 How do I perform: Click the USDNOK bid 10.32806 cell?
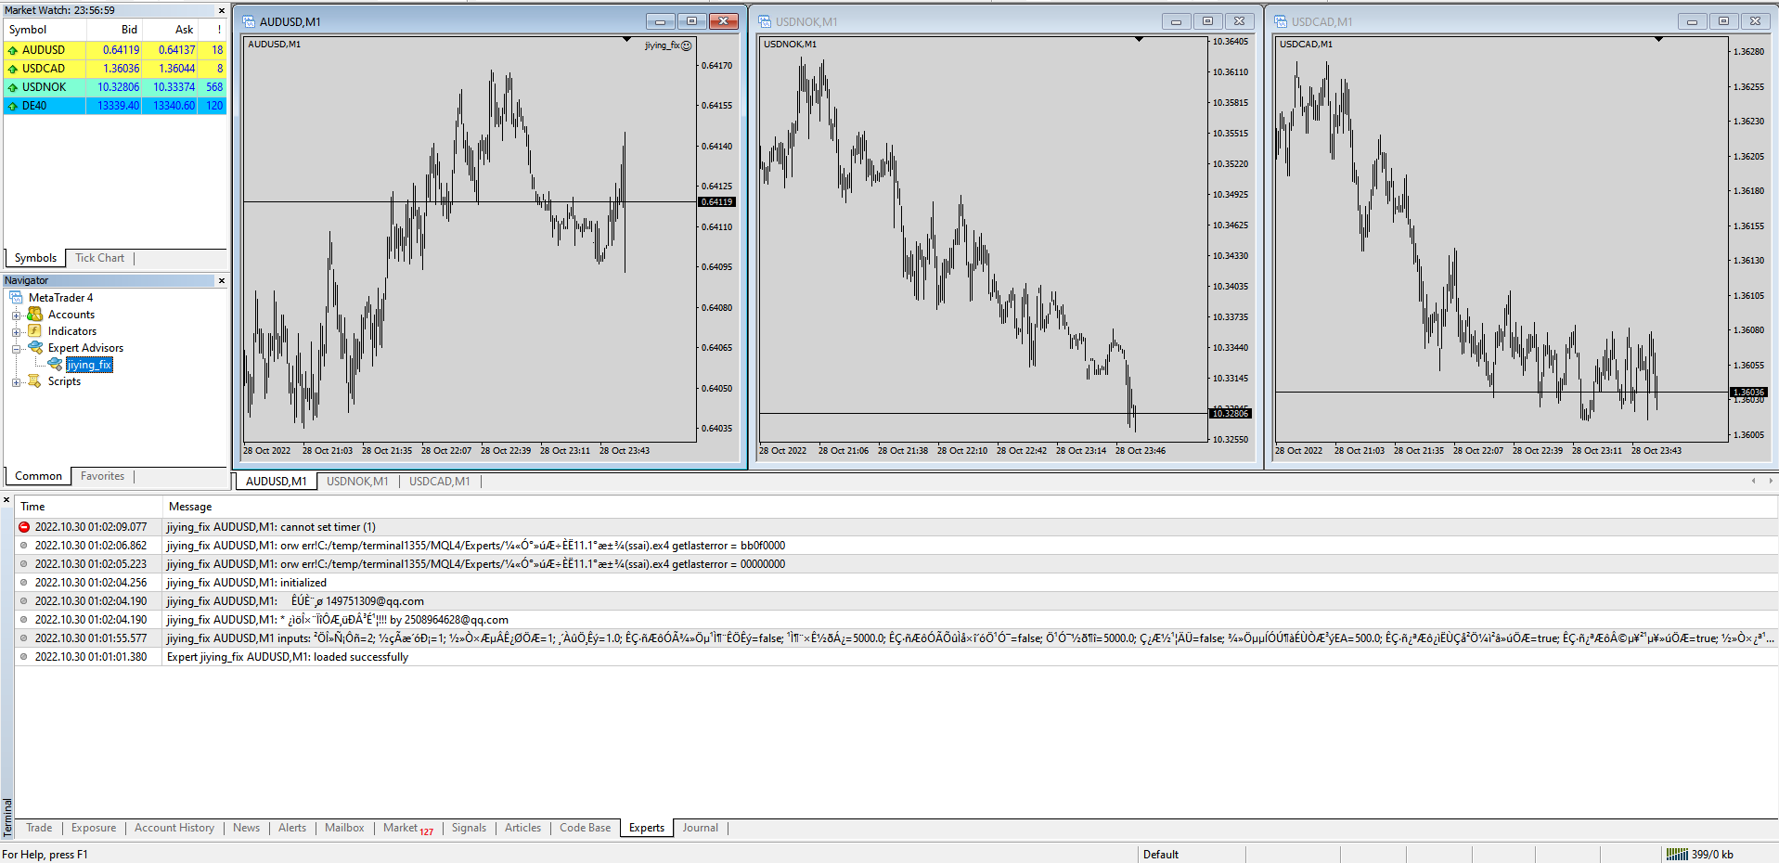(114, 87)
